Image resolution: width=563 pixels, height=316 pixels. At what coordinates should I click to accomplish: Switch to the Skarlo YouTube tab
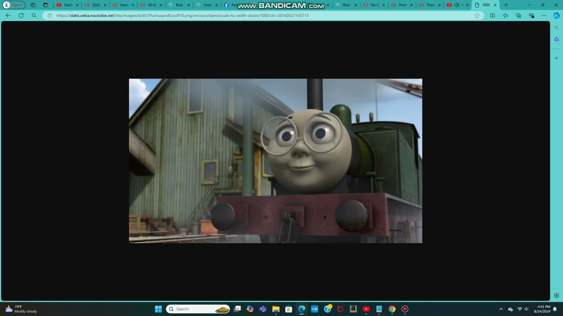(x=67, y=5)
